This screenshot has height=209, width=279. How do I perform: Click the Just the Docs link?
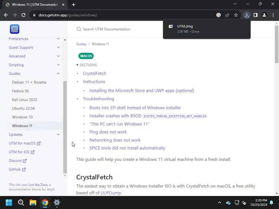[x=38, y=185]
